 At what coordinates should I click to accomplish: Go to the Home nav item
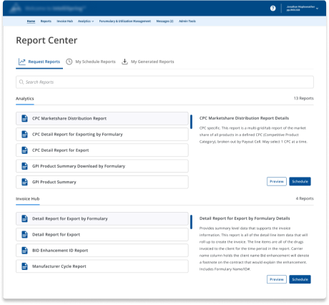31,21
